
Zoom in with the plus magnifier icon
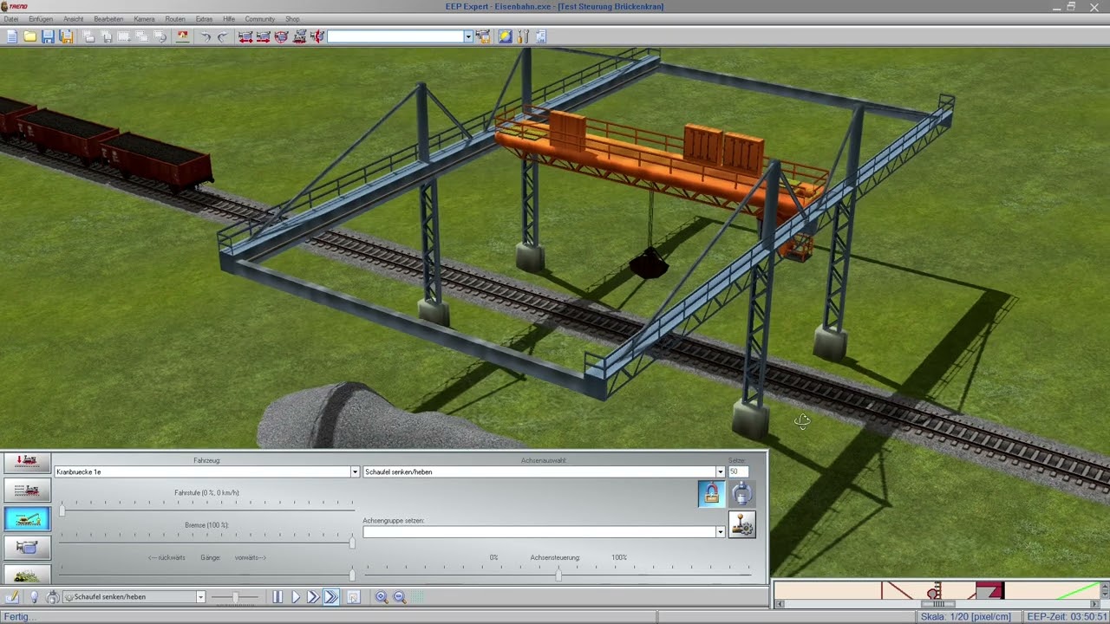pos(382,597)
